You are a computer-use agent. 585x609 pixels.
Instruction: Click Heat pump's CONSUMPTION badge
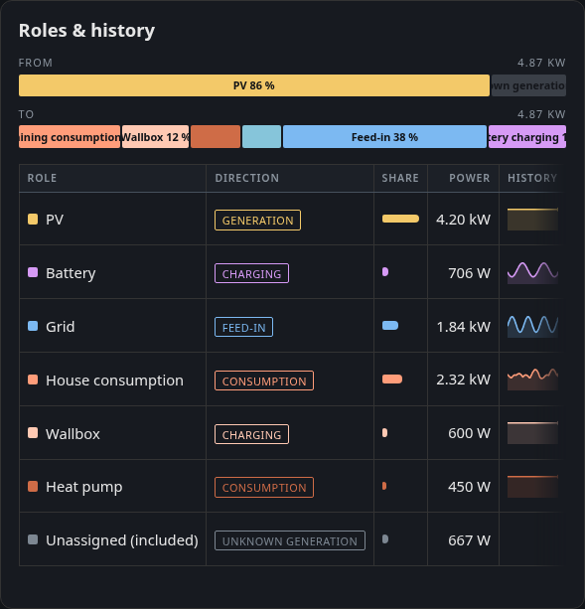[x=264, y=488]
